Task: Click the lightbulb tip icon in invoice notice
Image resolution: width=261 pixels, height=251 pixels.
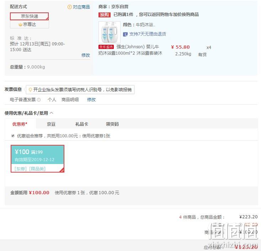Action: (30, 90)
